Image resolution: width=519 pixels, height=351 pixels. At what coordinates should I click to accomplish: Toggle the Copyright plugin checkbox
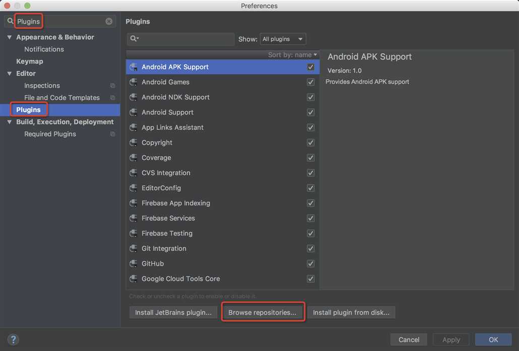point(310,142)
